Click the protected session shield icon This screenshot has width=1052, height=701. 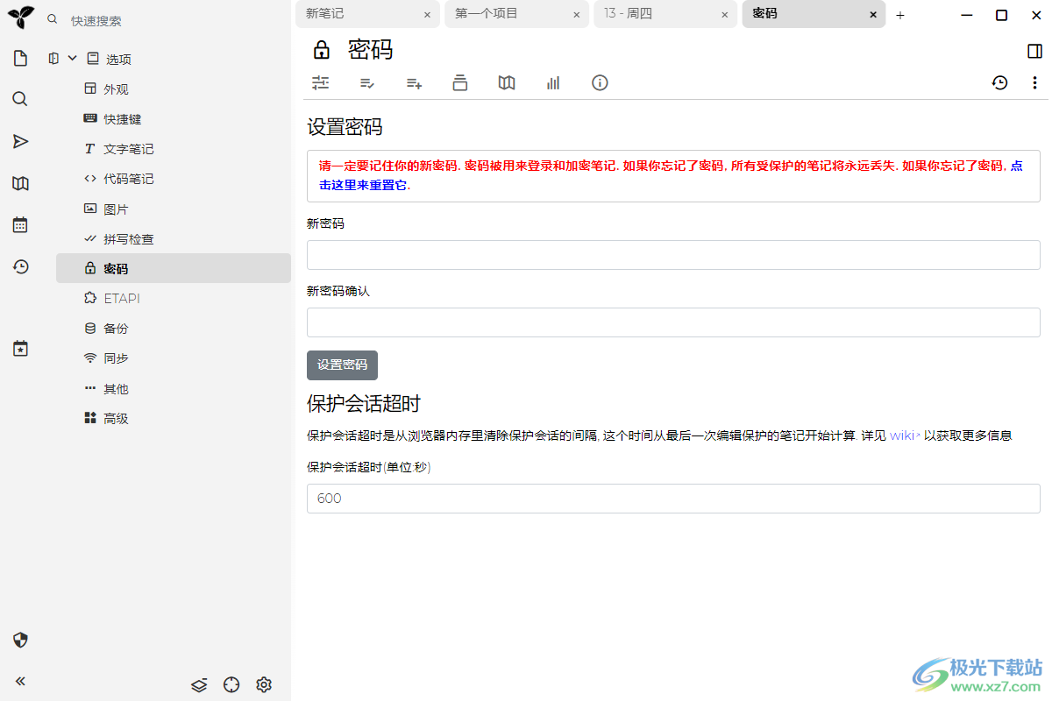click(x=20, y=640)
